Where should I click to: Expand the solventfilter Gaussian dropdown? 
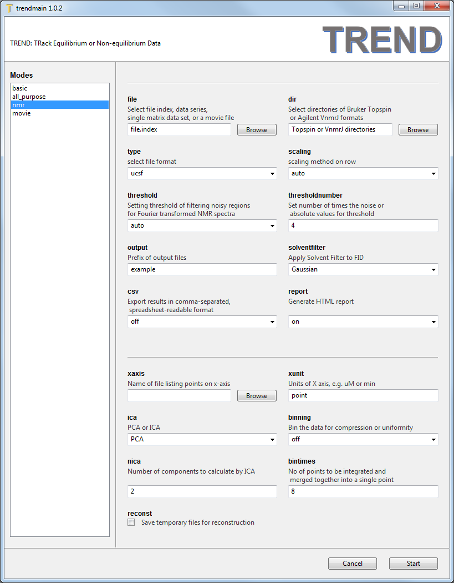[363, 270]
